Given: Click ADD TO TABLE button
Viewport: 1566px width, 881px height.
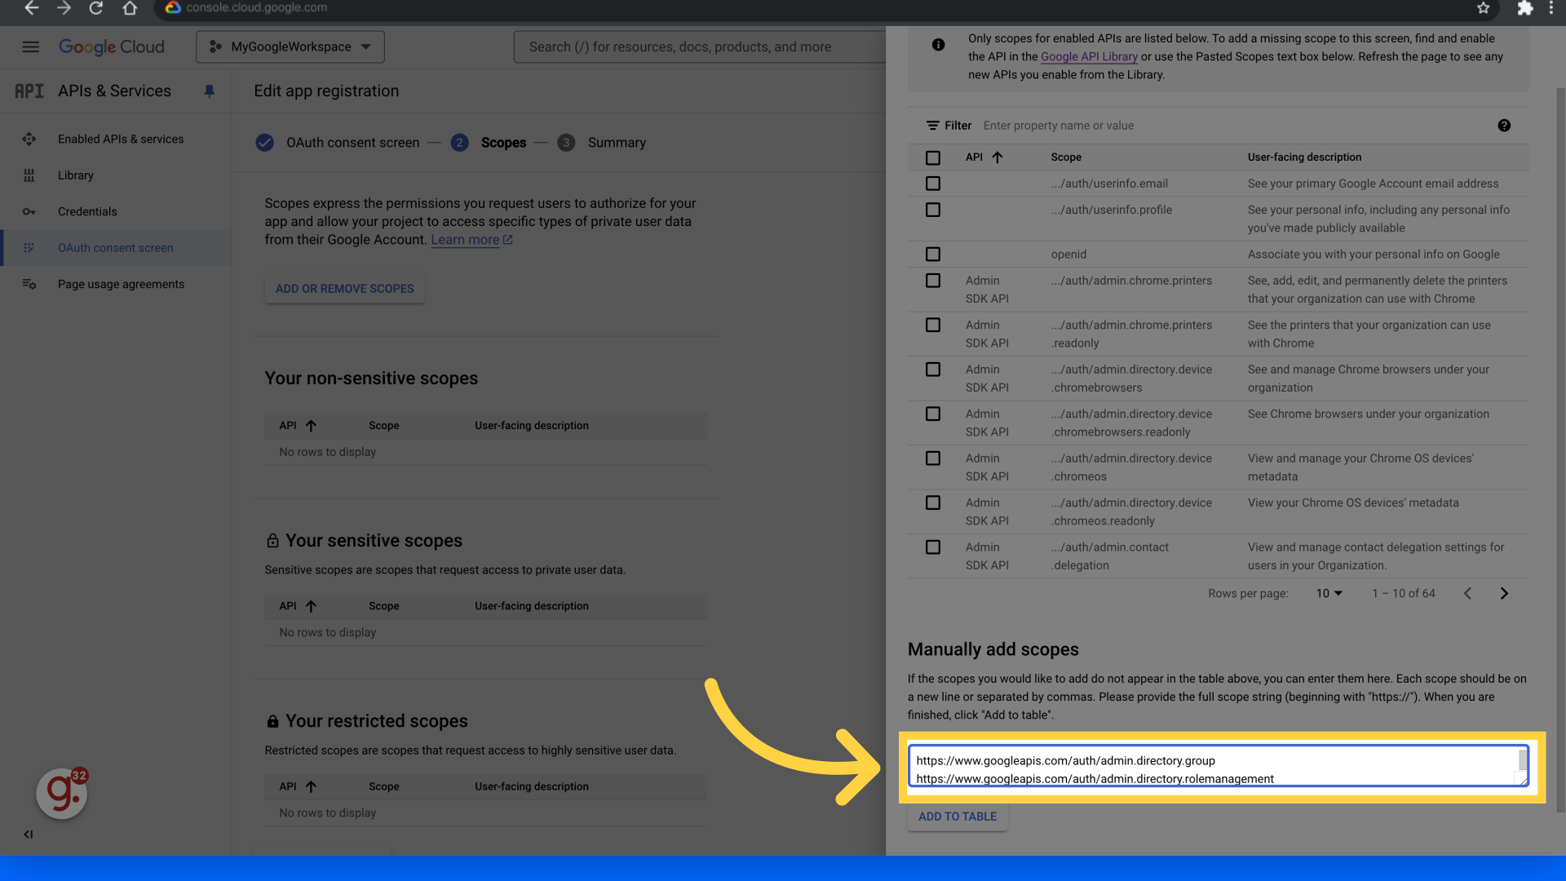Looking at the screenshot, I should click(958, 817).
